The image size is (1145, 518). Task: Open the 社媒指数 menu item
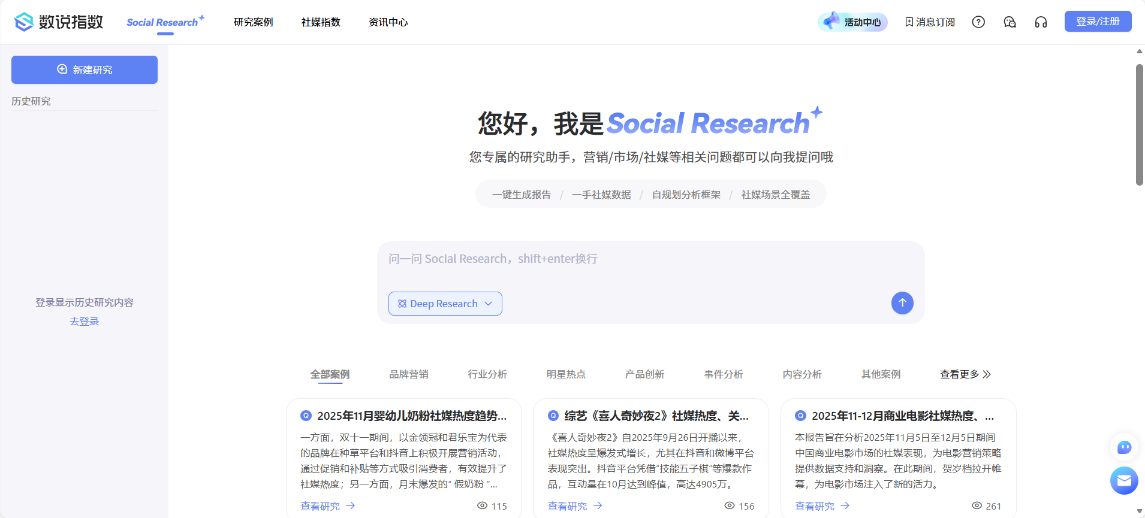coord(321,22)
